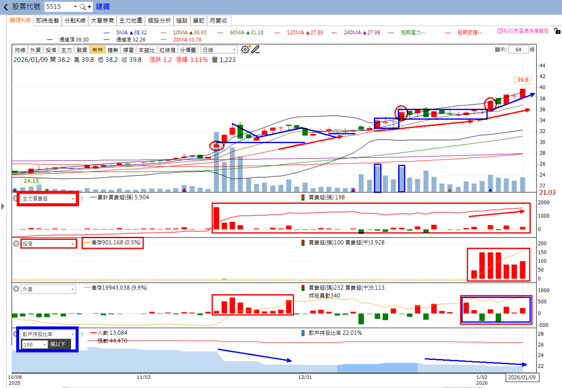
Task: Select the pencil drawing tool icon
Action: 255,50
